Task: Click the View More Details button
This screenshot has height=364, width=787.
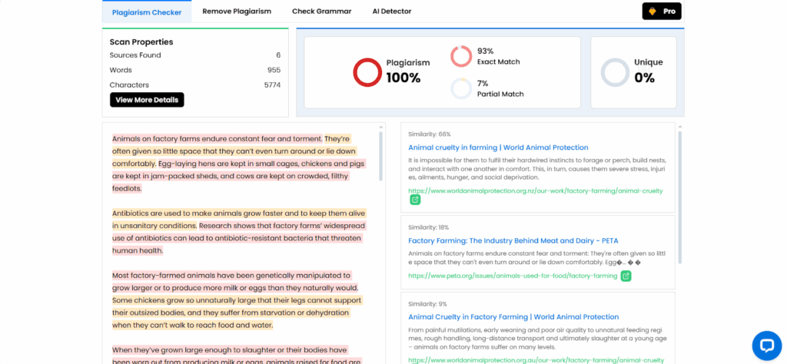Action: (x=147, y=100)
